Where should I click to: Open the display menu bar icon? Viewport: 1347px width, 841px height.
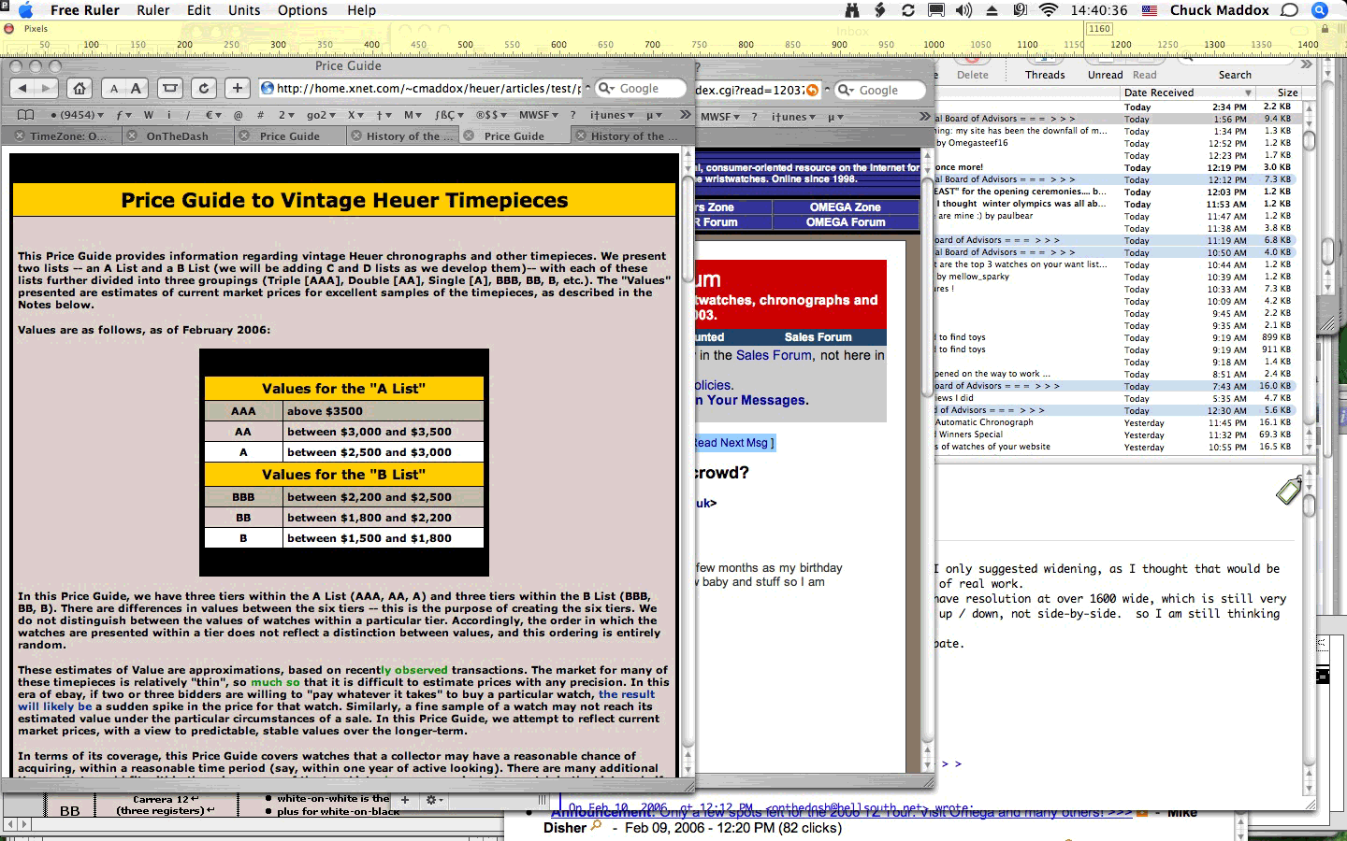pos(935,10)
